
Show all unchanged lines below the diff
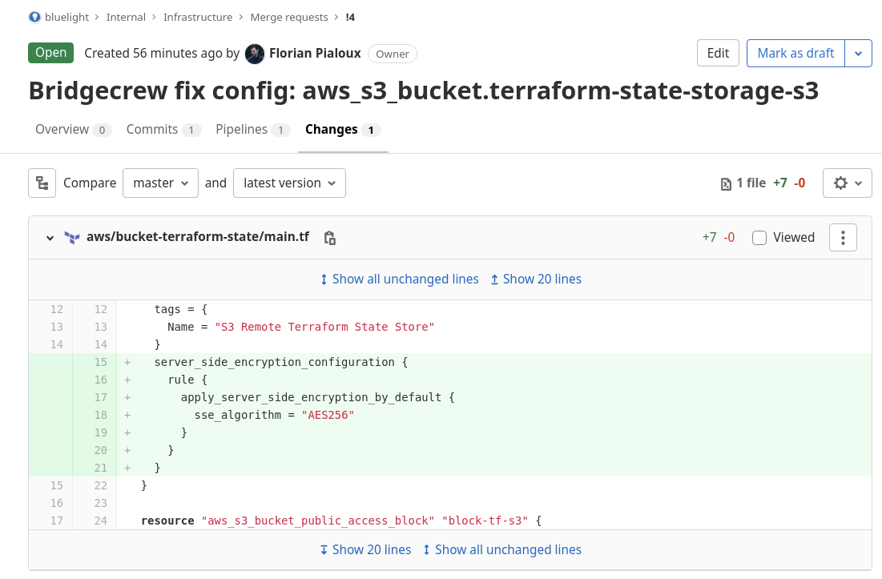(501, 549)
